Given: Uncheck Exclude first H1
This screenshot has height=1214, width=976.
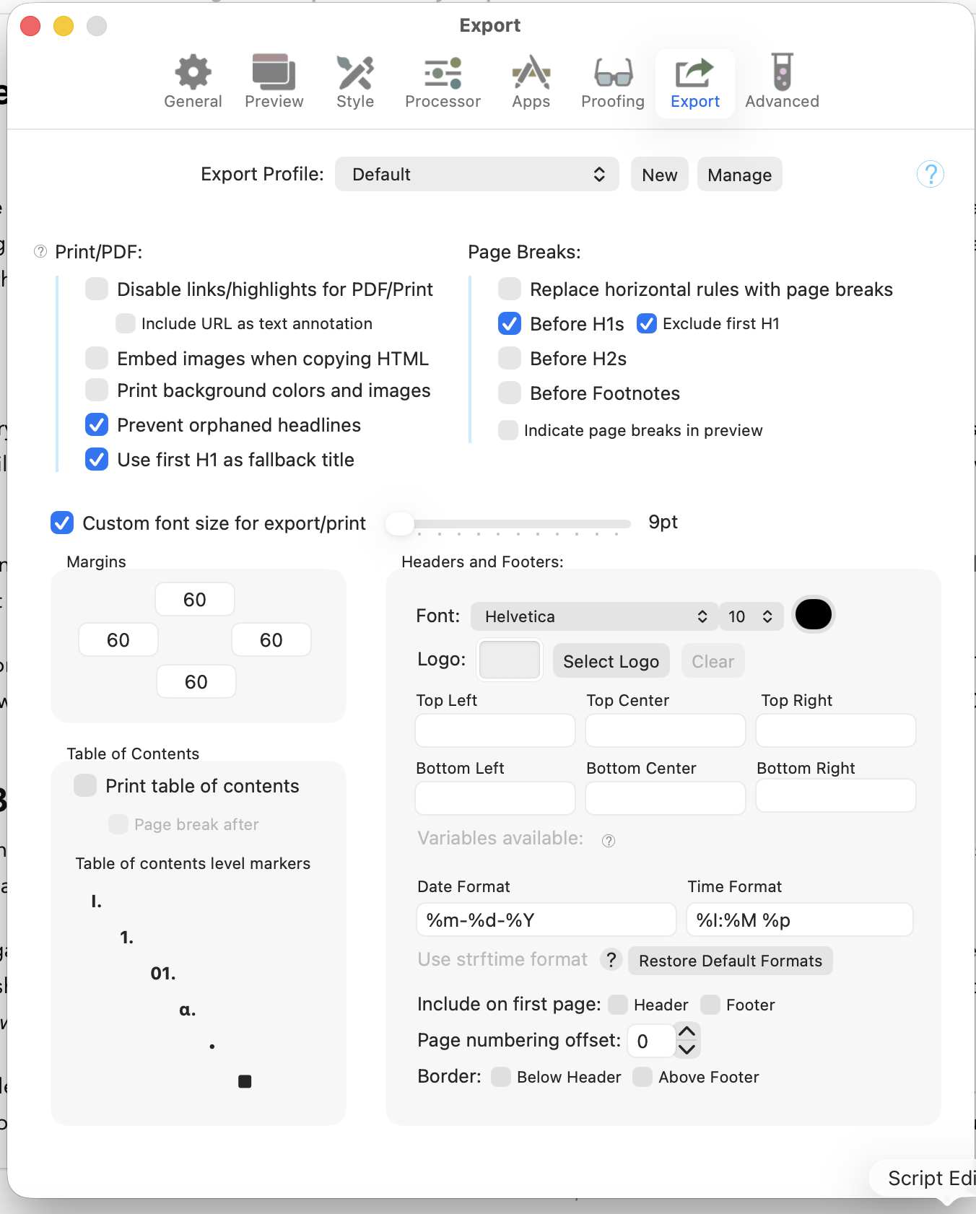Looking at the screenshot, I should click(647, 323).
